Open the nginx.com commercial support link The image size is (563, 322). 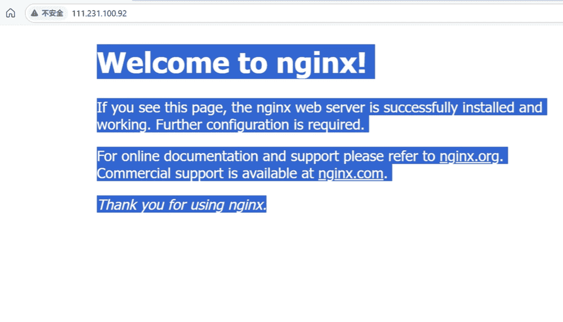coord(351,173)
